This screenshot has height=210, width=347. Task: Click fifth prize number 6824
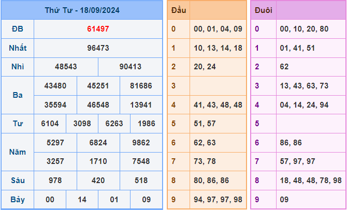click(x=98, y=143)
